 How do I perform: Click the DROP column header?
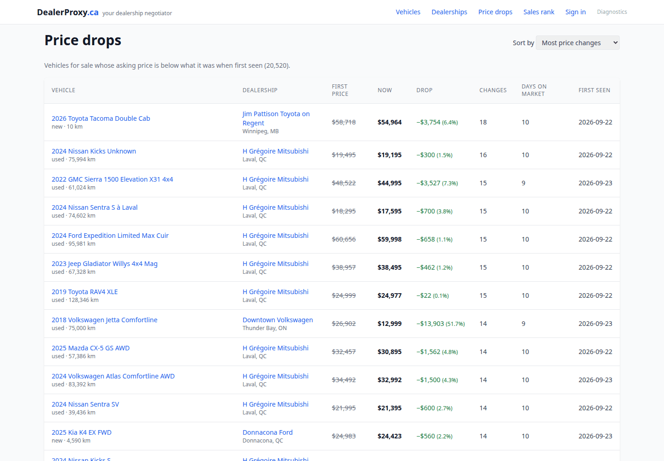click(x=424, y=90)
